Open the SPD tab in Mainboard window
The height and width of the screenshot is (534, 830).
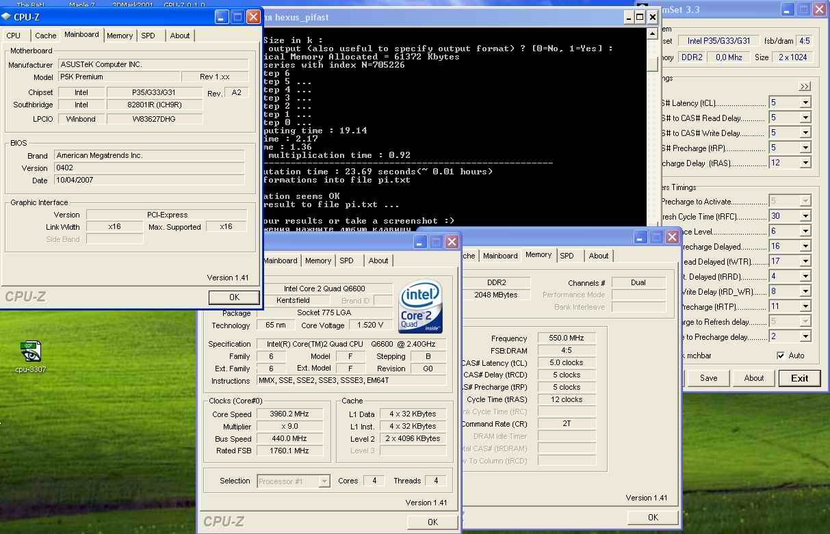pyautogui.click(x=148, y=36)
